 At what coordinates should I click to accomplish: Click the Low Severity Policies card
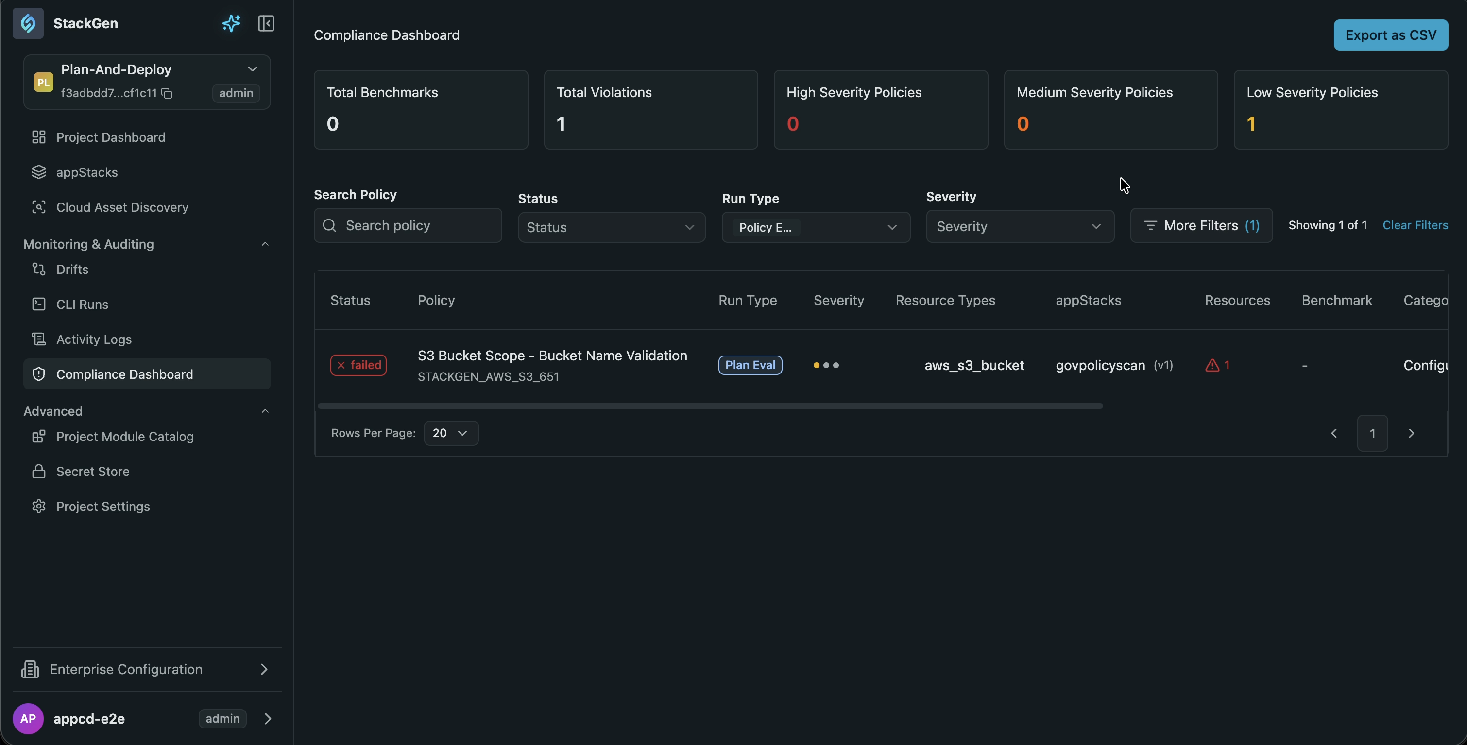[1341, 110]
